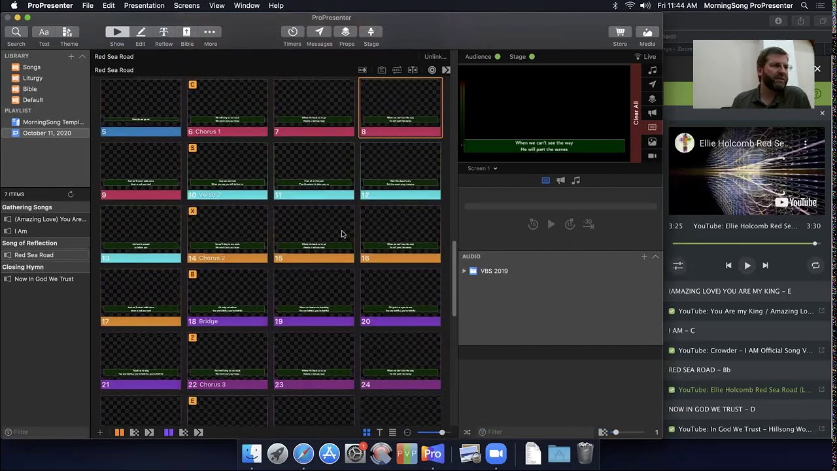The width and height of the screenshot is (837, 471).
Task: Play the YouTube track in side window
Action: 747,266
